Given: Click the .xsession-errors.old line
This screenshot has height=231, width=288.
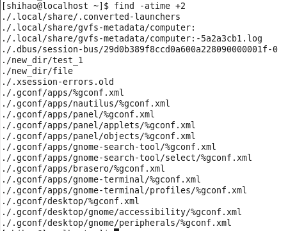Looking at the screenshot, I should [58, 82].
